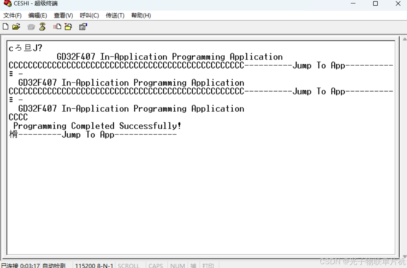Open the 传送(T) menu
Screen dimensions: 407x268
[115, 16]
